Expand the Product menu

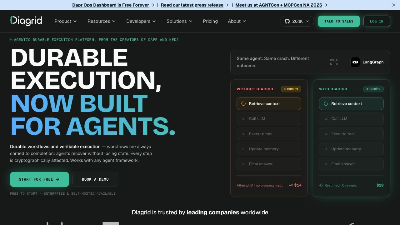pos(66,21)
